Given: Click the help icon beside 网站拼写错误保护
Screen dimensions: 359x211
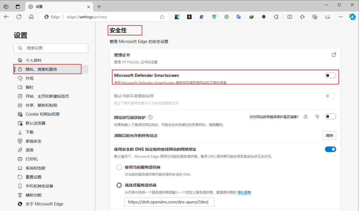Looking at the screenshot, I should [150, 117].
